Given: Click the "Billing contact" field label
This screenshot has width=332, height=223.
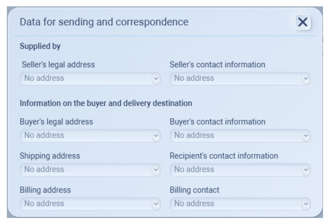Looking at the screenshot, I should click(195, 190).
